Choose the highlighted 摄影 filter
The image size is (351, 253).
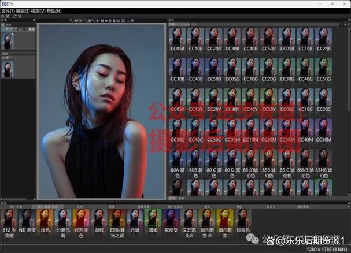click(153, 221)
